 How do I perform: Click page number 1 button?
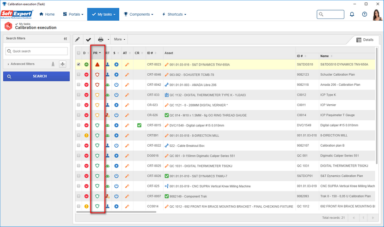[x=363, y=218]
